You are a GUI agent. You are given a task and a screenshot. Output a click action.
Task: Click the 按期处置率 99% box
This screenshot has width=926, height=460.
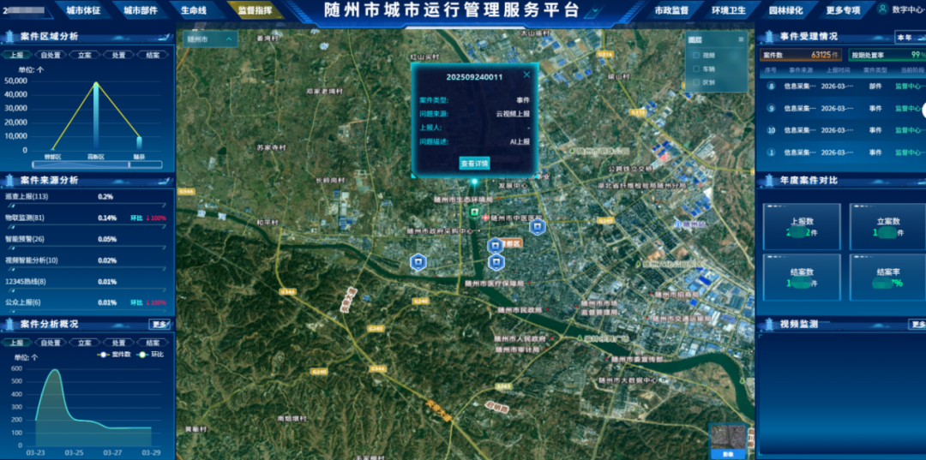point(887,55)
